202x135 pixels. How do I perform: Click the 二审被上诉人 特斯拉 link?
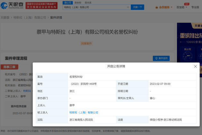point(27,91)
